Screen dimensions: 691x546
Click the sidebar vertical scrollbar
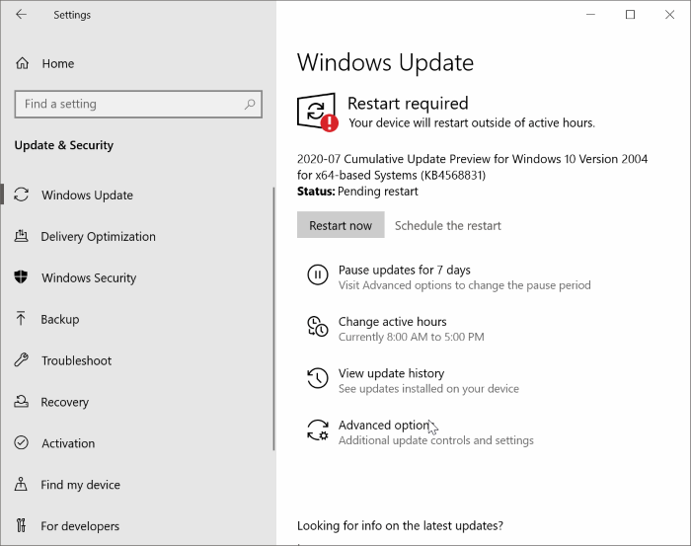[x=273, y=319]
